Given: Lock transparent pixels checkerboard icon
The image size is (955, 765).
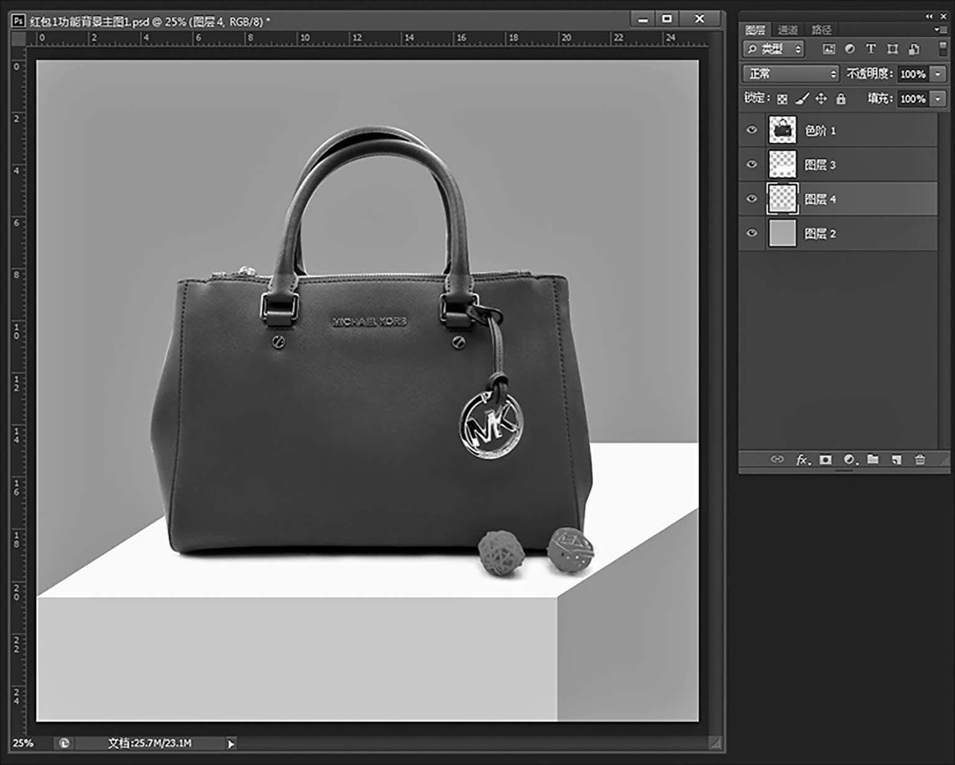Looking at the screenshot, I should [782, 99].
